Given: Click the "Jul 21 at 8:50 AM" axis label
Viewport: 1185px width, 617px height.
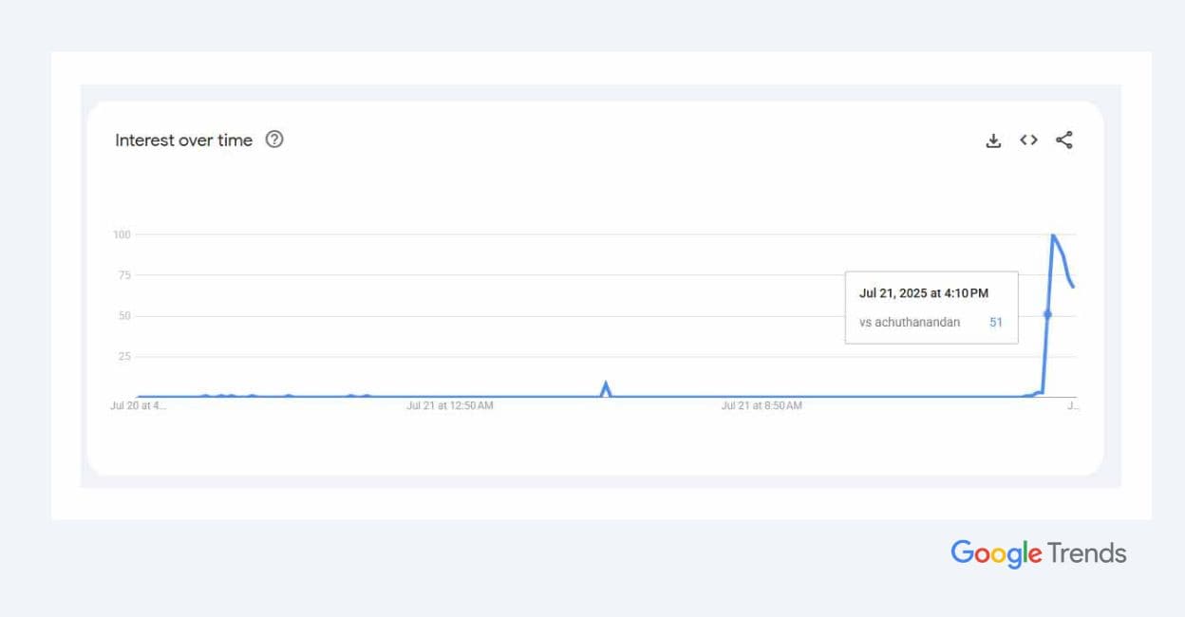Looking at the screenshot, I should click(x=762, y=406).
